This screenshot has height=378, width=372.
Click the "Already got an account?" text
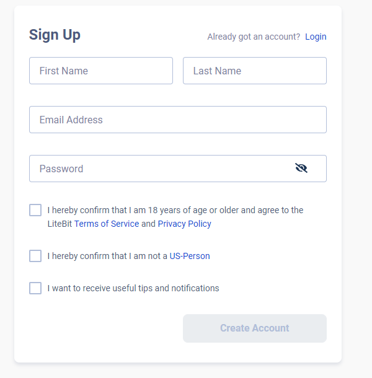254,37
